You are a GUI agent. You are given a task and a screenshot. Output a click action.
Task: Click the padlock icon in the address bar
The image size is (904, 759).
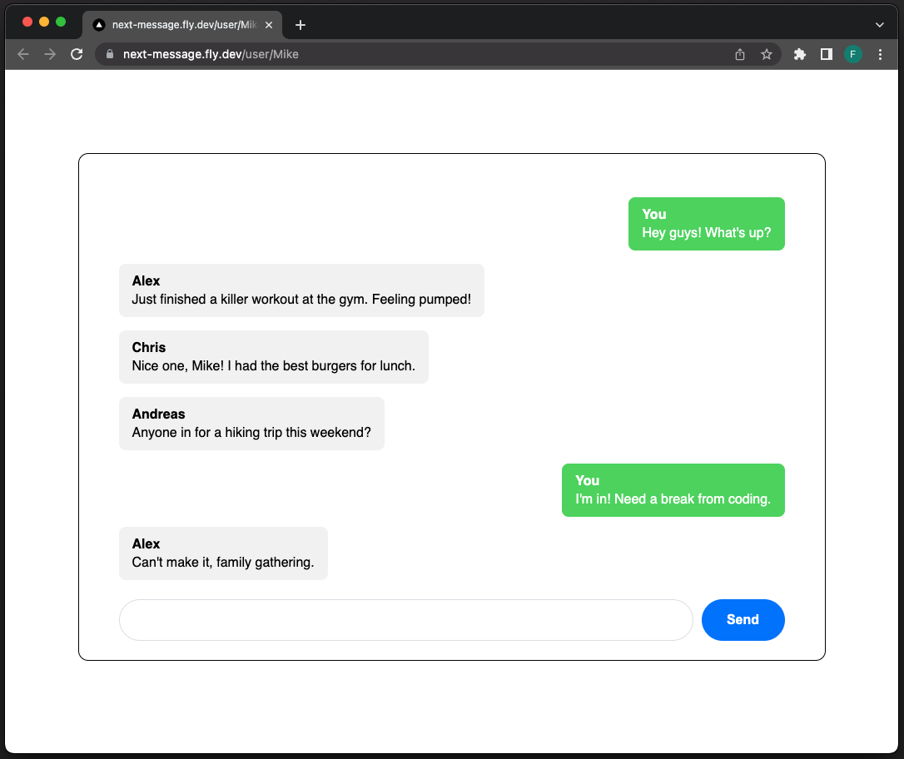coord(109,53)
